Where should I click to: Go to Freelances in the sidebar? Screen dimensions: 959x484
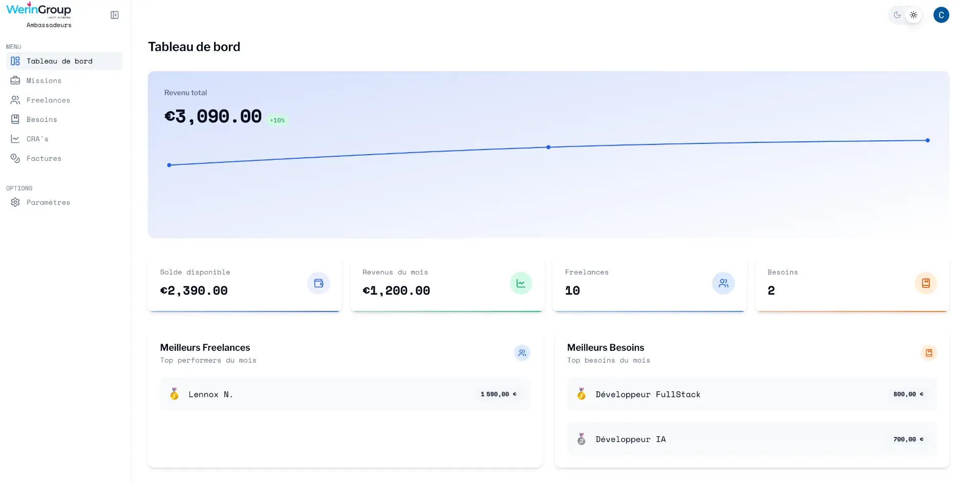coord(48,100)
